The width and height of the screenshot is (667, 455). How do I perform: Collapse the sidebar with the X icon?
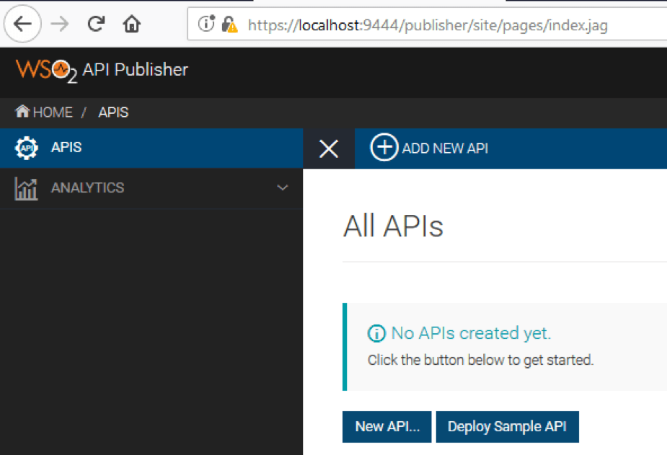click(x=329, y=149)
